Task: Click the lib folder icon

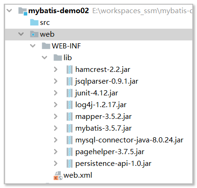Action: click(58, 58)
